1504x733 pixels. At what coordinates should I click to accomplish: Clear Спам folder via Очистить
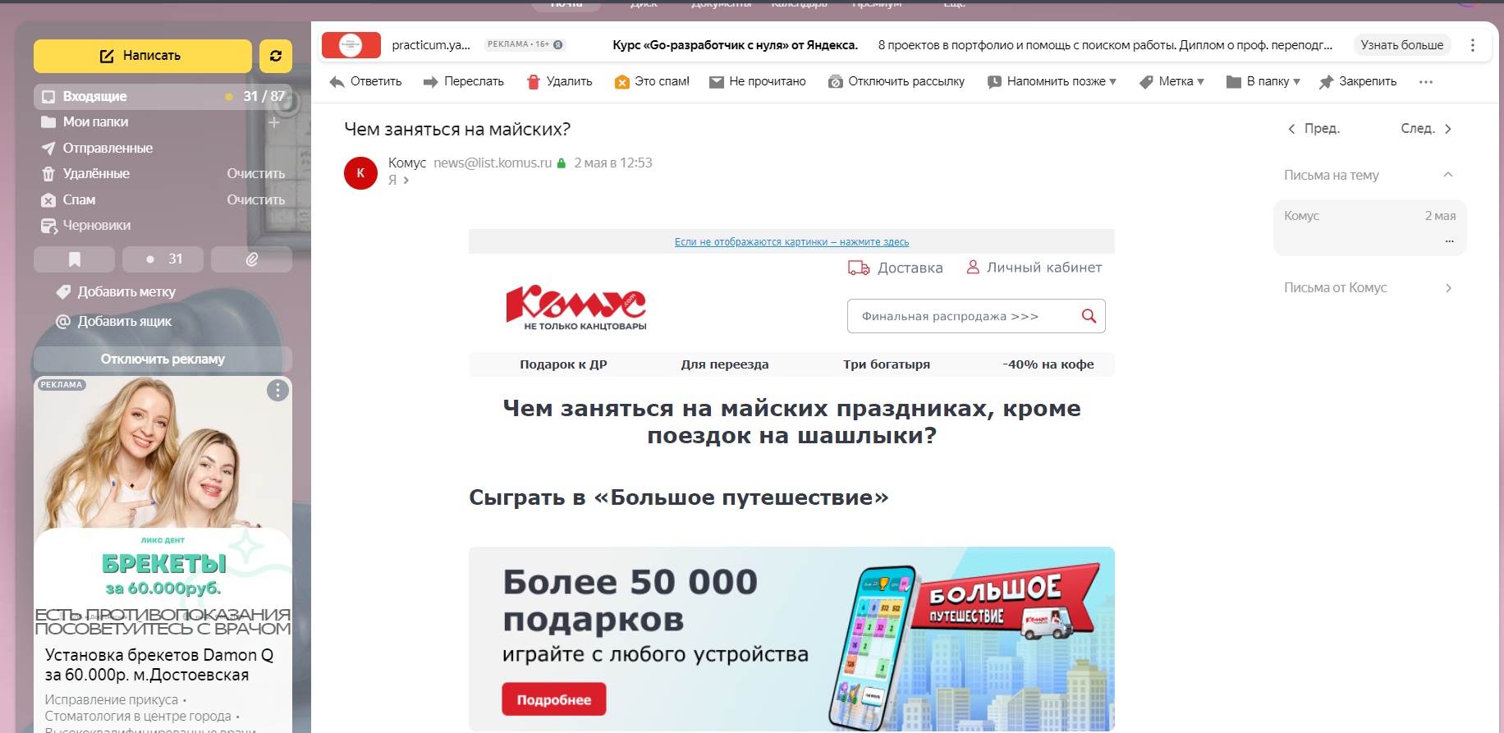[x=256, y=199]
